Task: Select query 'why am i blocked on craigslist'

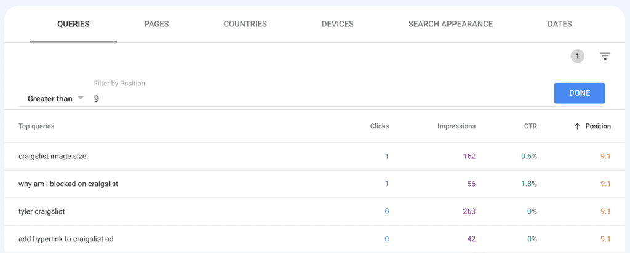Action: (x=68, y=184)
